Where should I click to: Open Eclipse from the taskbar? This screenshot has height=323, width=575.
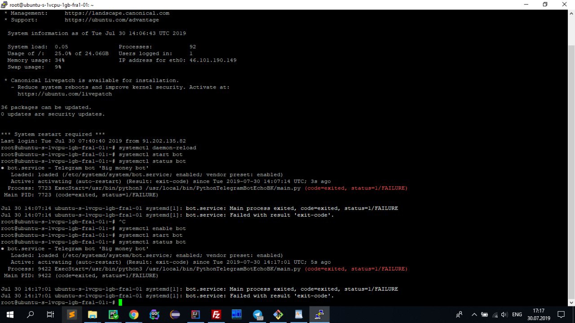pos(175,314)
